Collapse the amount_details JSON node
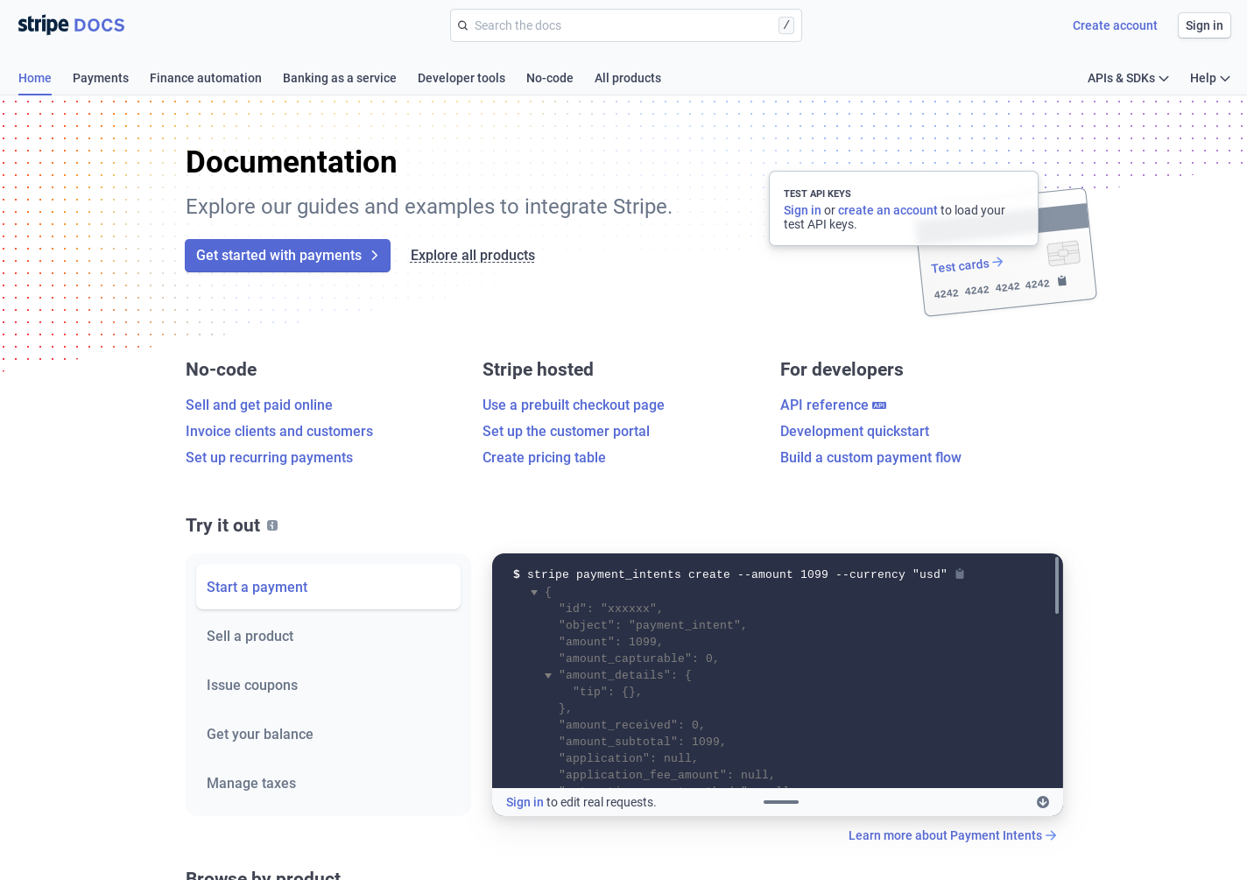The image size is (1247, 880). tap(548, 676)
